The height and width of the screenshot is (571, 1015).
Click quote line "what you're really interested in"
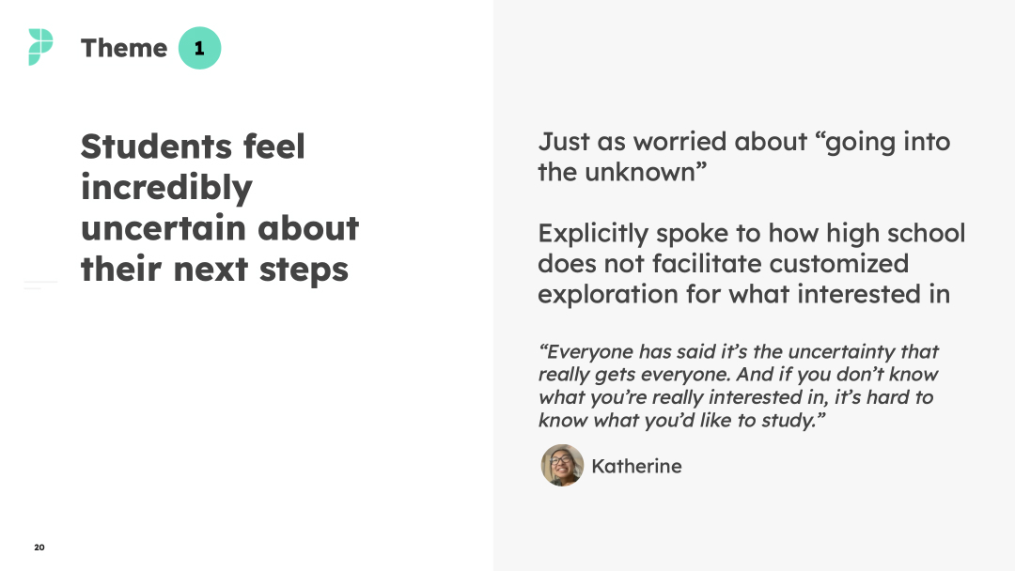point(736,397)
